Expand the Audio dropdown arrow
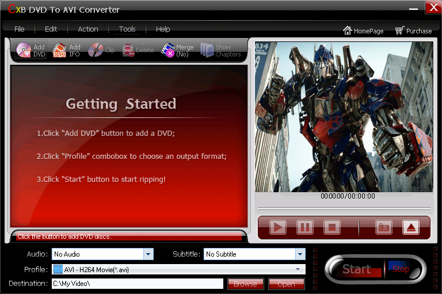442x294 pixels. (148, 254)
